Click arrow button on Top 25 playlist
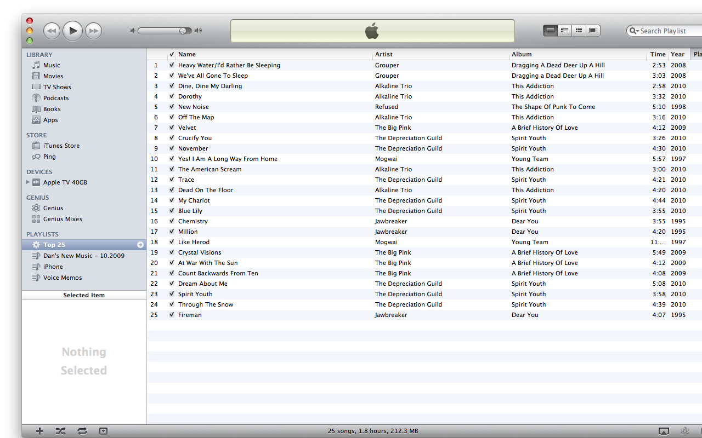This screenshot has width=702, height=438. coord(140,245)
